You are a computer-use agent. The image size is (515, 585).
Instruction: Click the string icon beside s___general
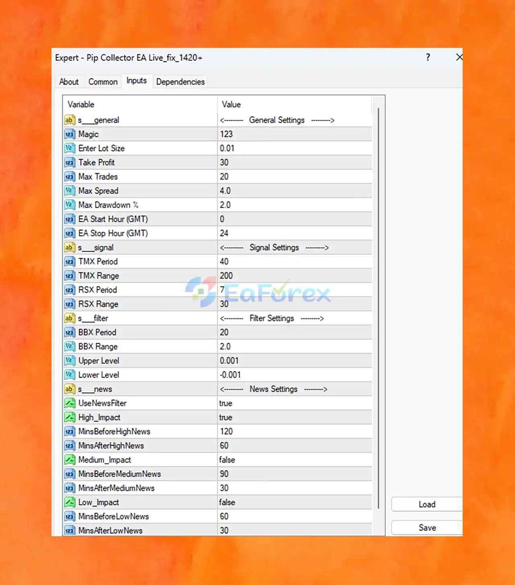(70, 120)
